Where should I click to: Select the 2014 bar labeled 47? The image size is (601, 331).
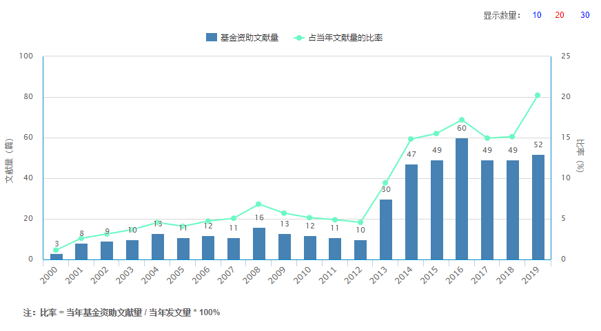(411, 212)
